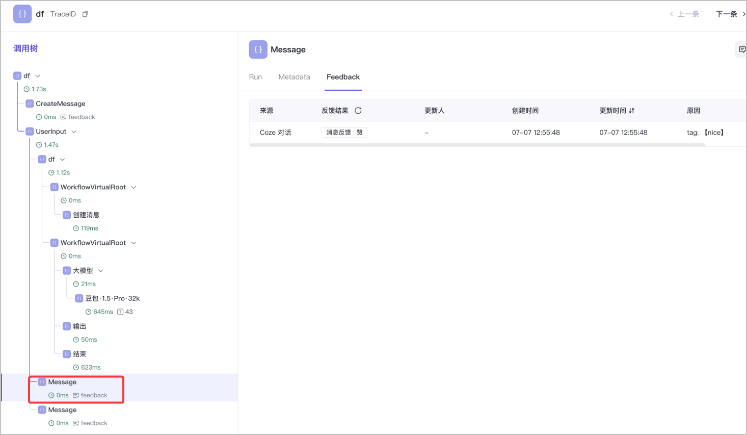
Task: Click the 豆包·1.5·Pro·32k node icon
Action: tap(79, 298)
